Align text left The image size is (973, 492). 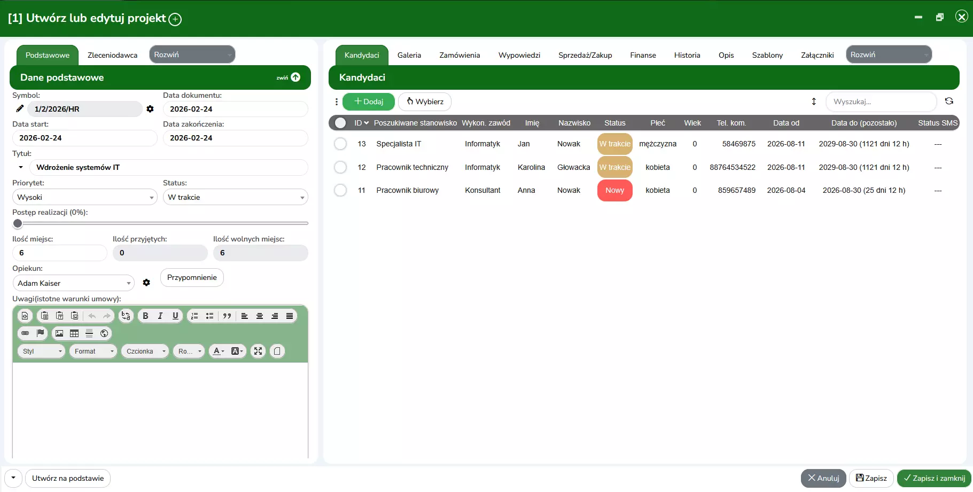tap(245, 316)
